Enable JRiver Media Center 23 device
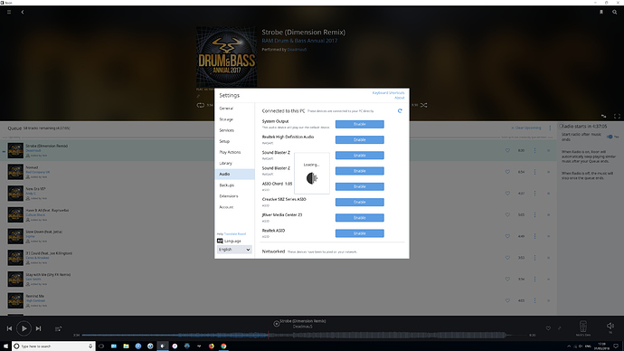The width and height of the screenshot is (624, 351). [x=359, y=218]
